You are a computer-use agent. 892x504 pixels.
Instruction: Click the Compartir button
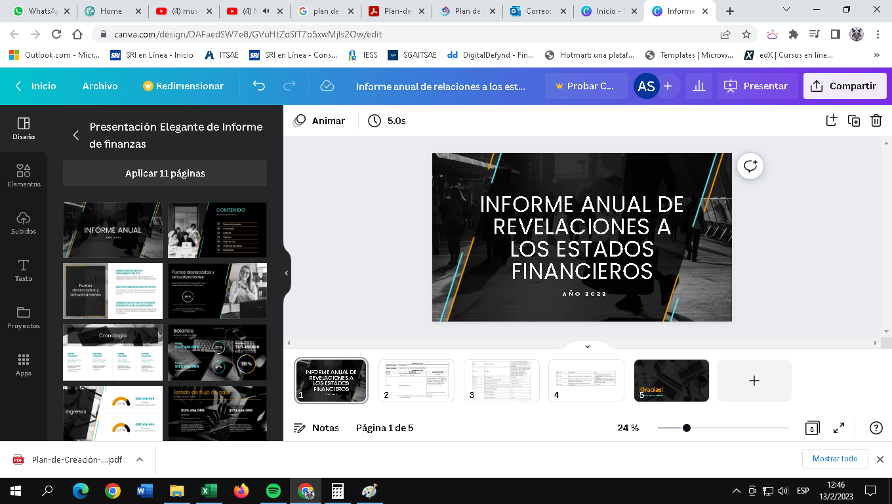(x=844, y=86)
